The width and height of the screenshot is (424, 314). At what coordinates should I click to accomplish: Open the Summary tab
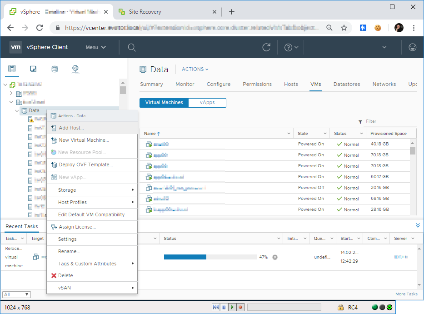click(x=151, y=84)
